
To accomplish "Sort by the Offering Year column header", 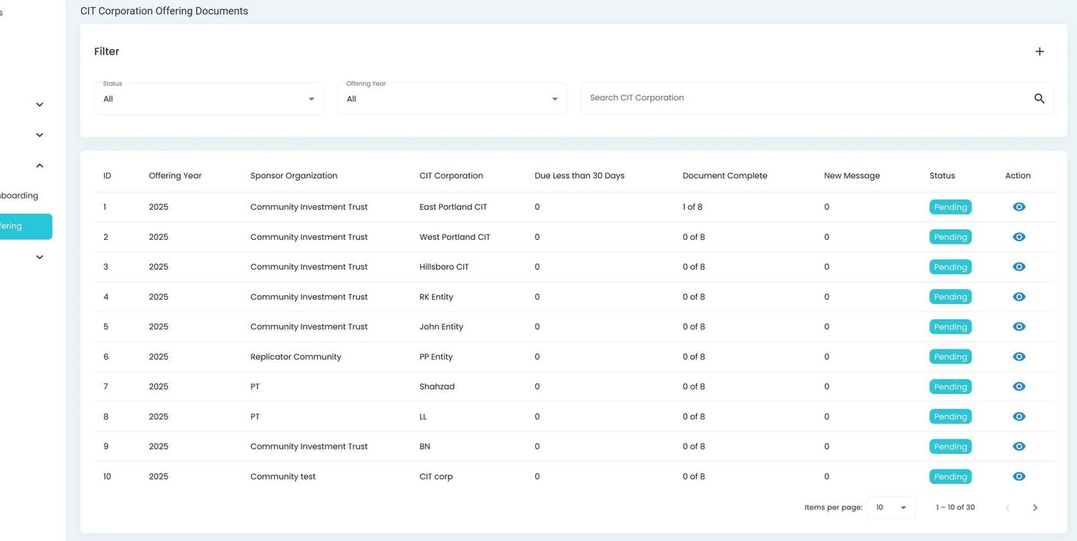I will (x=175, y=176).
